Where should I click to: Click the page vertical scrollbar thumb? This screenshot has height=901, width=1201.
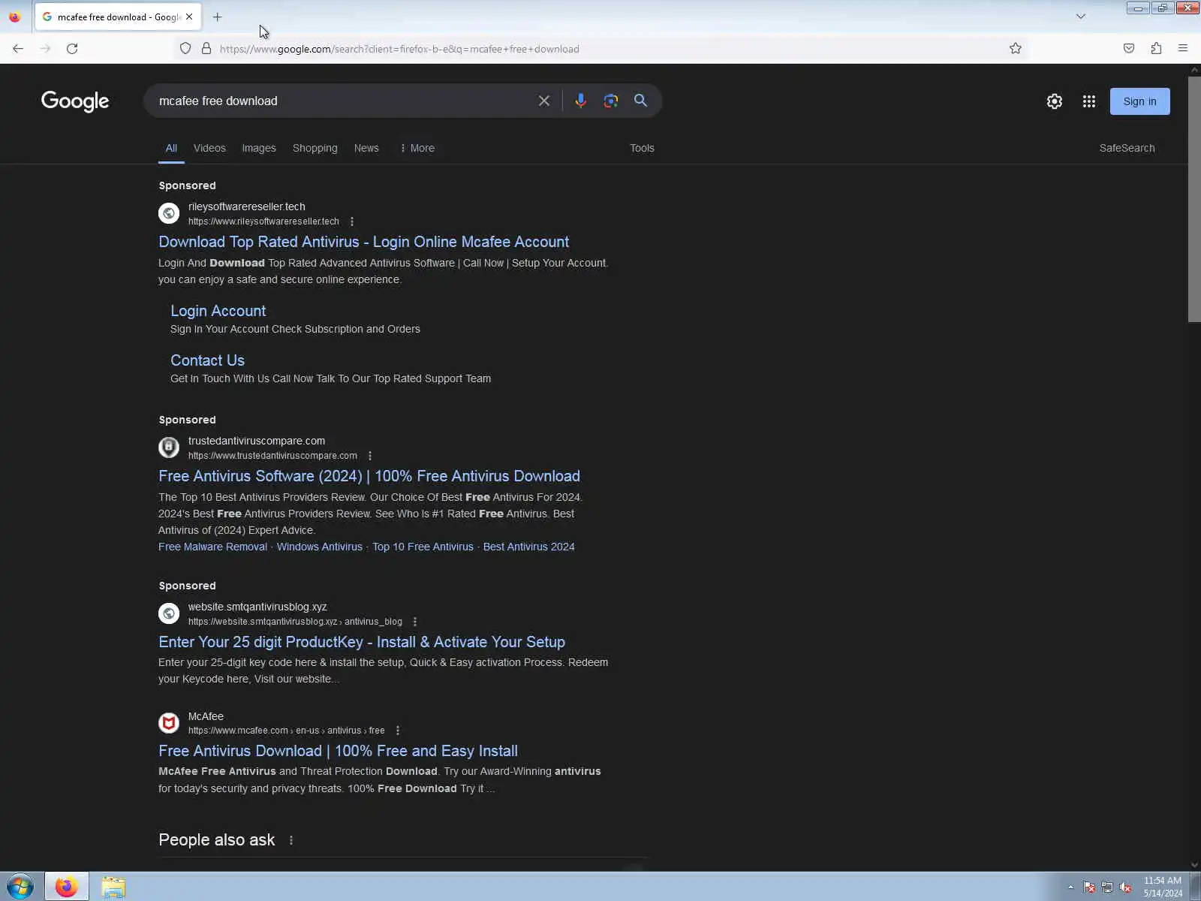tap(1194, 199)
